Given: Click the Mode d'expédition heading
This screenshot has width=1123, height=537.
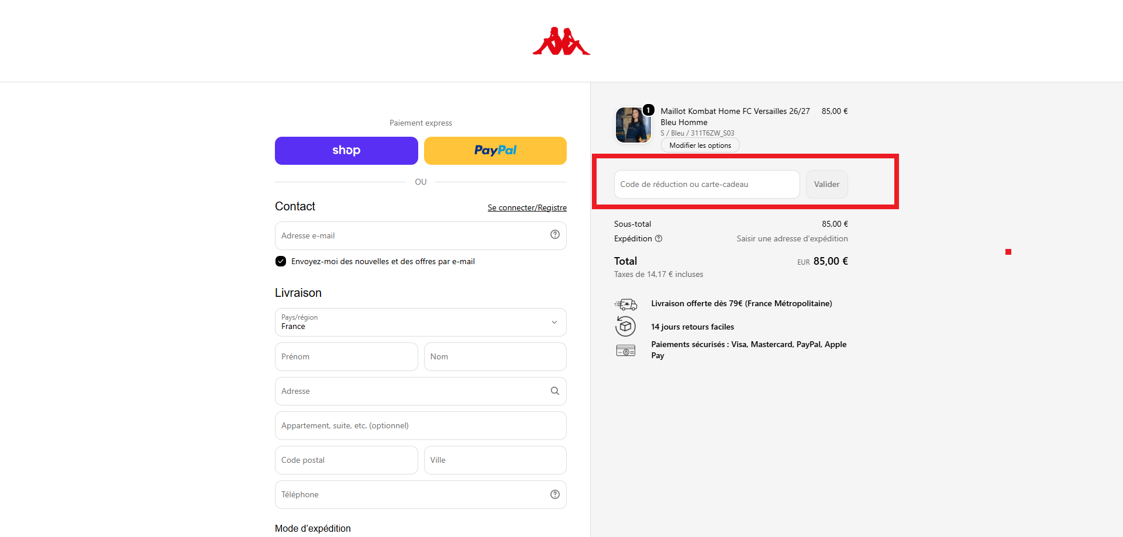Looking at the screenshot, I should pyautogui.click(x=313, y=528).
